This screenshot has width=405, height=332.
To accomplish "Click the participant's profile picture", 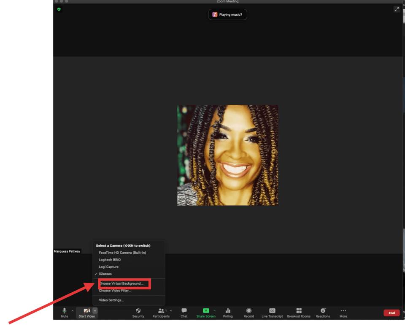I will [227, 155].
